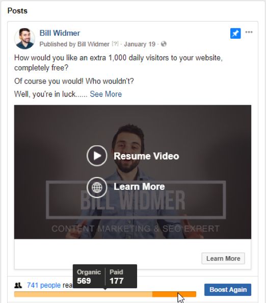Image resolution: width=266 pixels, height=303 pixels.
Task: Click the question mark next to publisher name
Action: click(x=115, y=44)
